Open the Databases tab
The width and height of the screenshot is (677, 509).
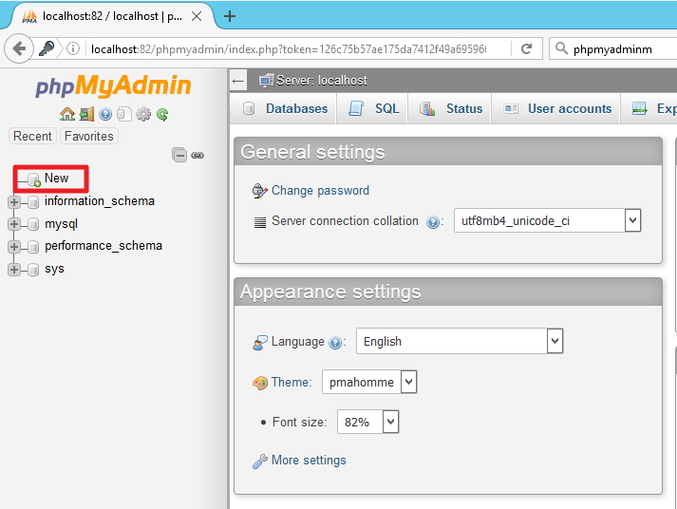(x=285, y=109)
